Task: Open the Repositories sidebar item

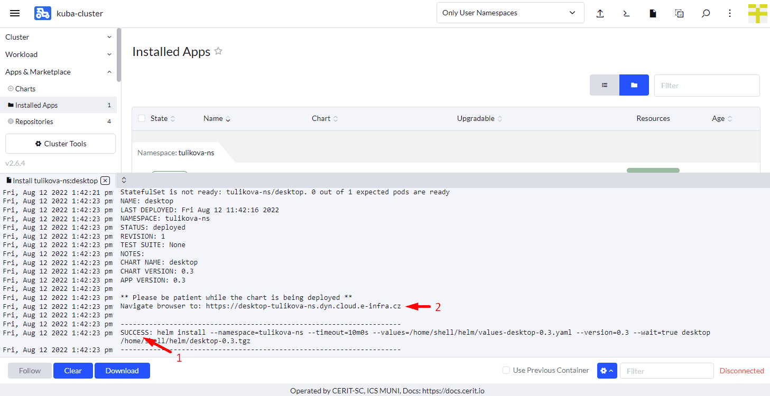Action: pos(34,121)
